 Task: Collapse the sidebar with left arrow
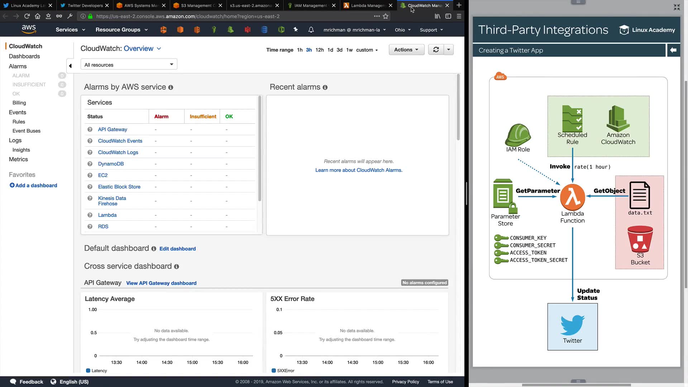point(70,66)
